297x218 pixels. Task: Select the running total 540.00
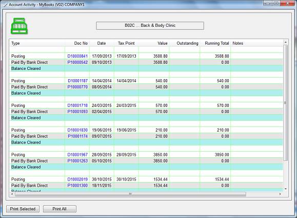click(x=223, y=81)
